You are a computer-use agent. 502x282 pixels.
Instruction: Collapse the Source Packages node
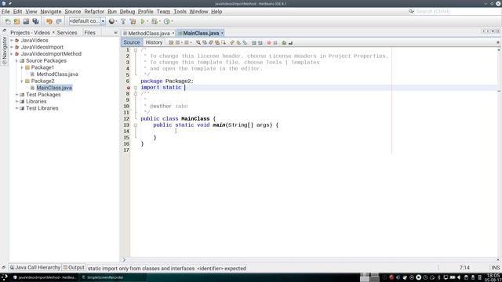tap(16, 60)
